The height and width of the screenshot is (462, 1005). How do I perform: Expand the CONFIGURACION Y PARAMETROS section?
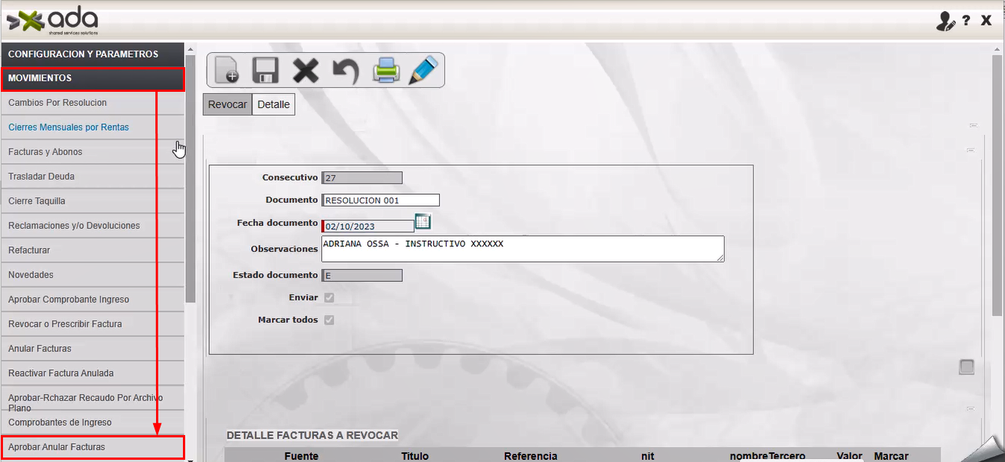(x=93, y=54)
